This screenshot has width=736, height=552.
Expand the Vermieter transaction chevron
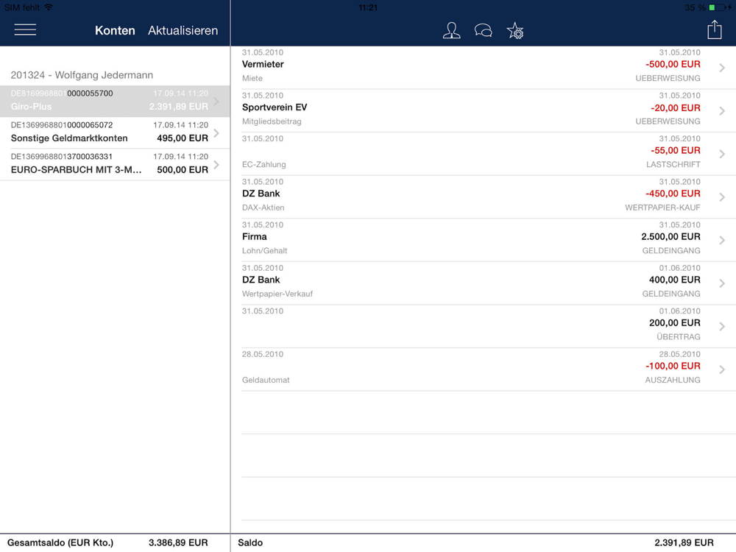[722, 68]
